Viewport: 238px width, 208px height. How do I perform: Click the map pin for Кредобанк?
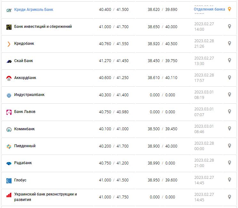(229, 43)
